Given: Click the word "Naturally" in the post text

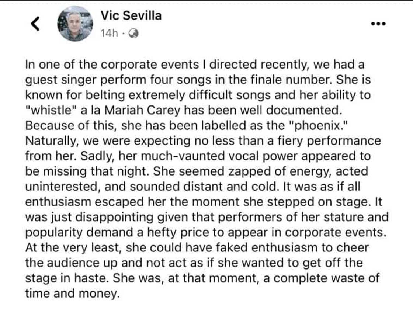Looking at the screenshot, I should tap(51, 140).
